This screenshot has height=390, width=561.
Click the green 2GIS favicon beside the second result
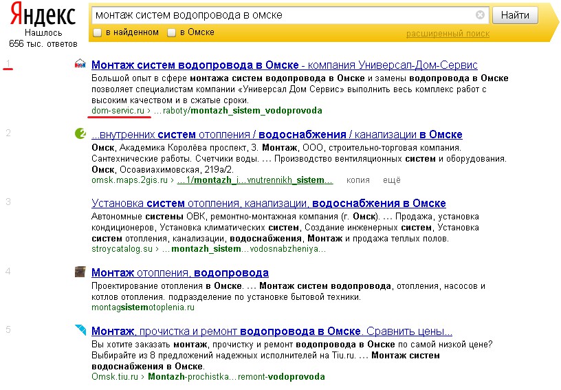80,133
